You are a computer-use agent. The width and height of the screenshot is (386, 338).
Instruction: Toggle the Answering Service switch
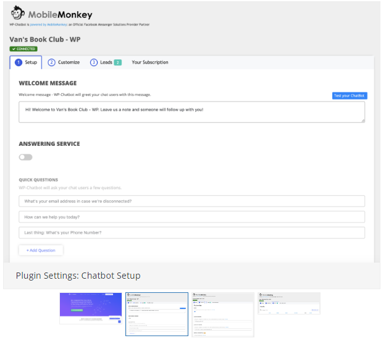(25, 157)
